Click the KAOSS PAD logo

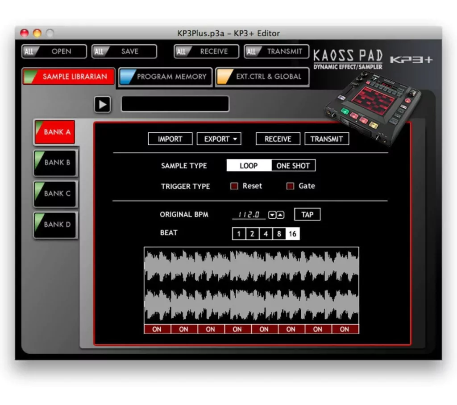[x=348, y=59]
